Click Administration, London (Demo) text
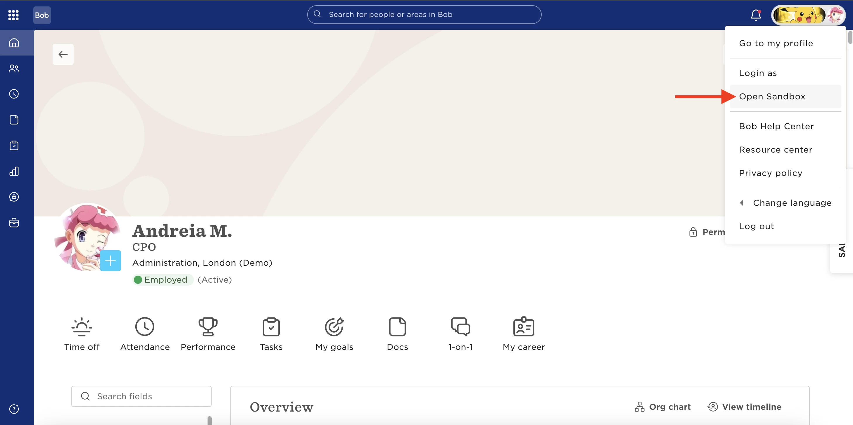 pyautogui.click(x=202, y=263)
